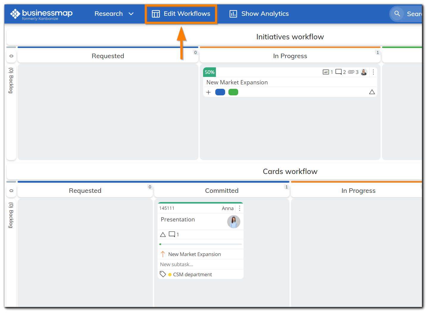Select the Research menu item
Image resolution: width=430 pixels, height=315 pixels.
[x=109, y=14]
